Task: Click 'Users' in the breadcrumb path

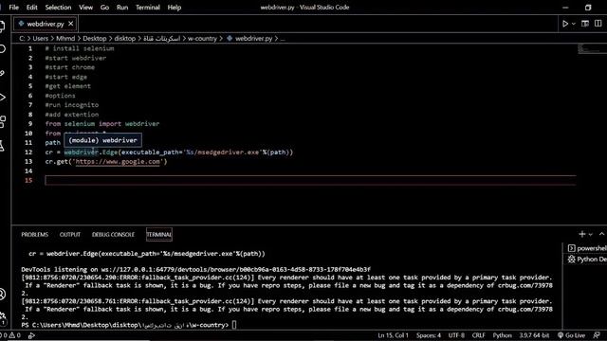Action: [x=40, y=38]
